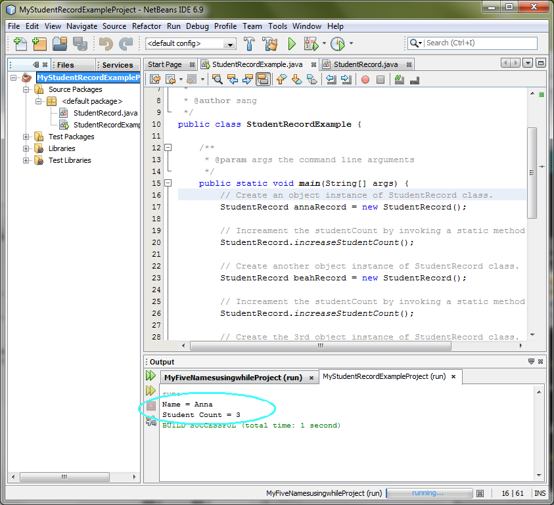Image resolution: width=554 pixels, height=505 pixels.
Task: Switch to the Services tab
Action: pyautogui.click(x=118, y=65)
